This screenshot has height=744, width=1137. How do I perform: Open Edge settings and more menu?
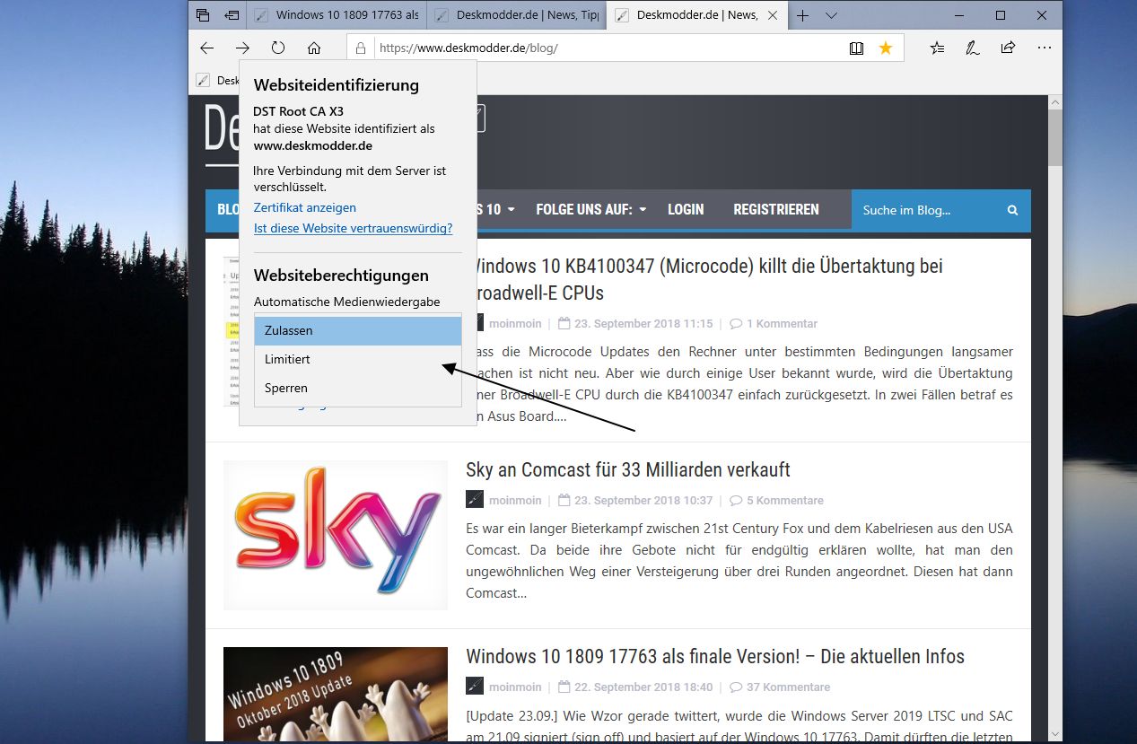1044,48
